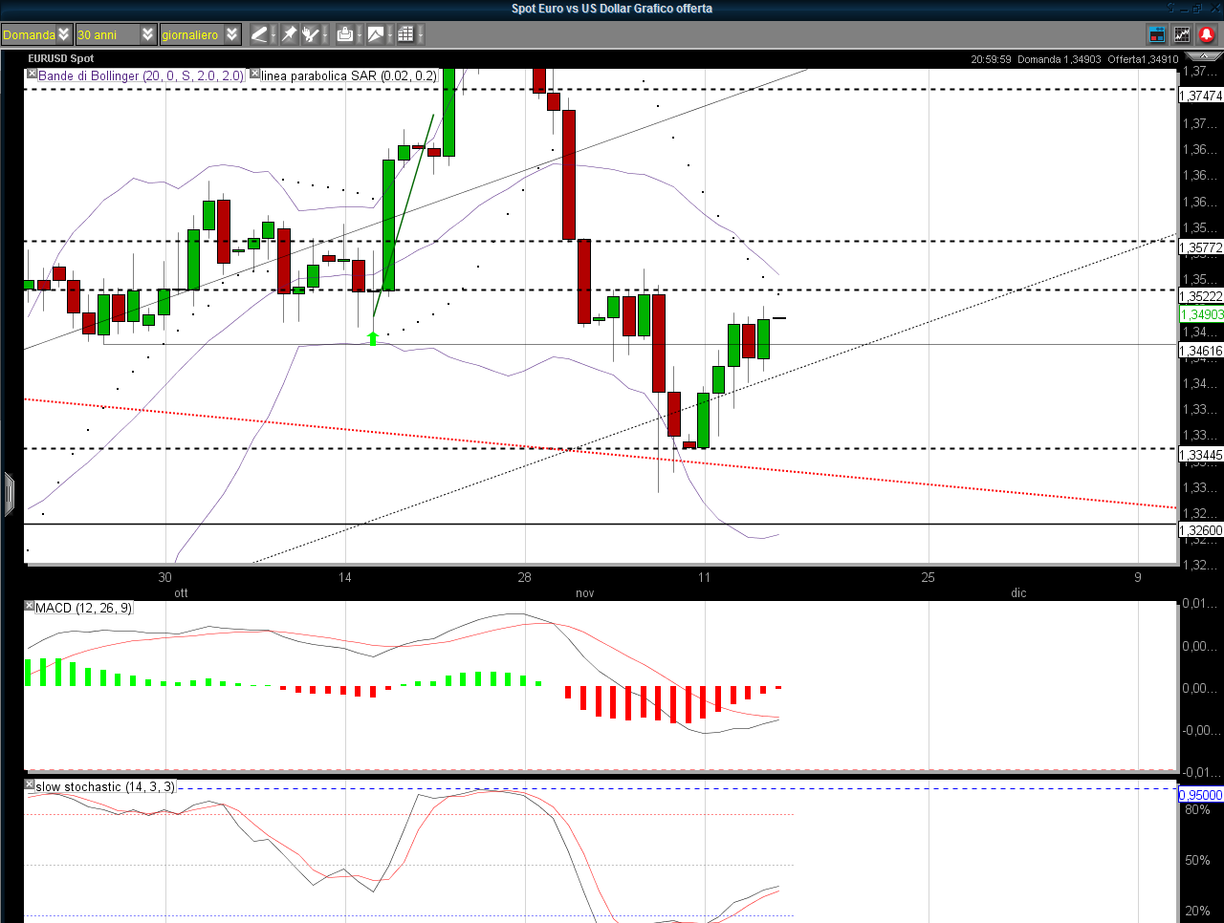1224x923 pixels.
Task: Expand the collapsed left side panel handle
Action: (x=9, y=494)
